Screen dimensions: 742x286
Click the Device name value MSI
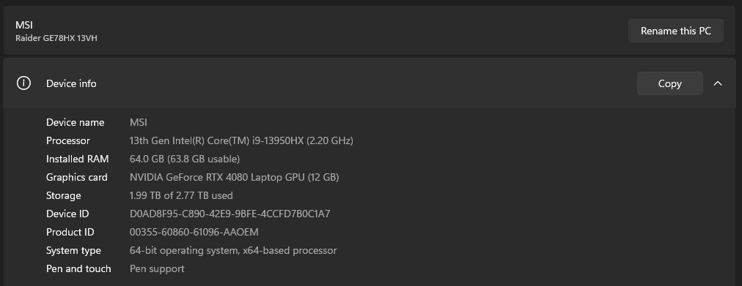[138, 122]
